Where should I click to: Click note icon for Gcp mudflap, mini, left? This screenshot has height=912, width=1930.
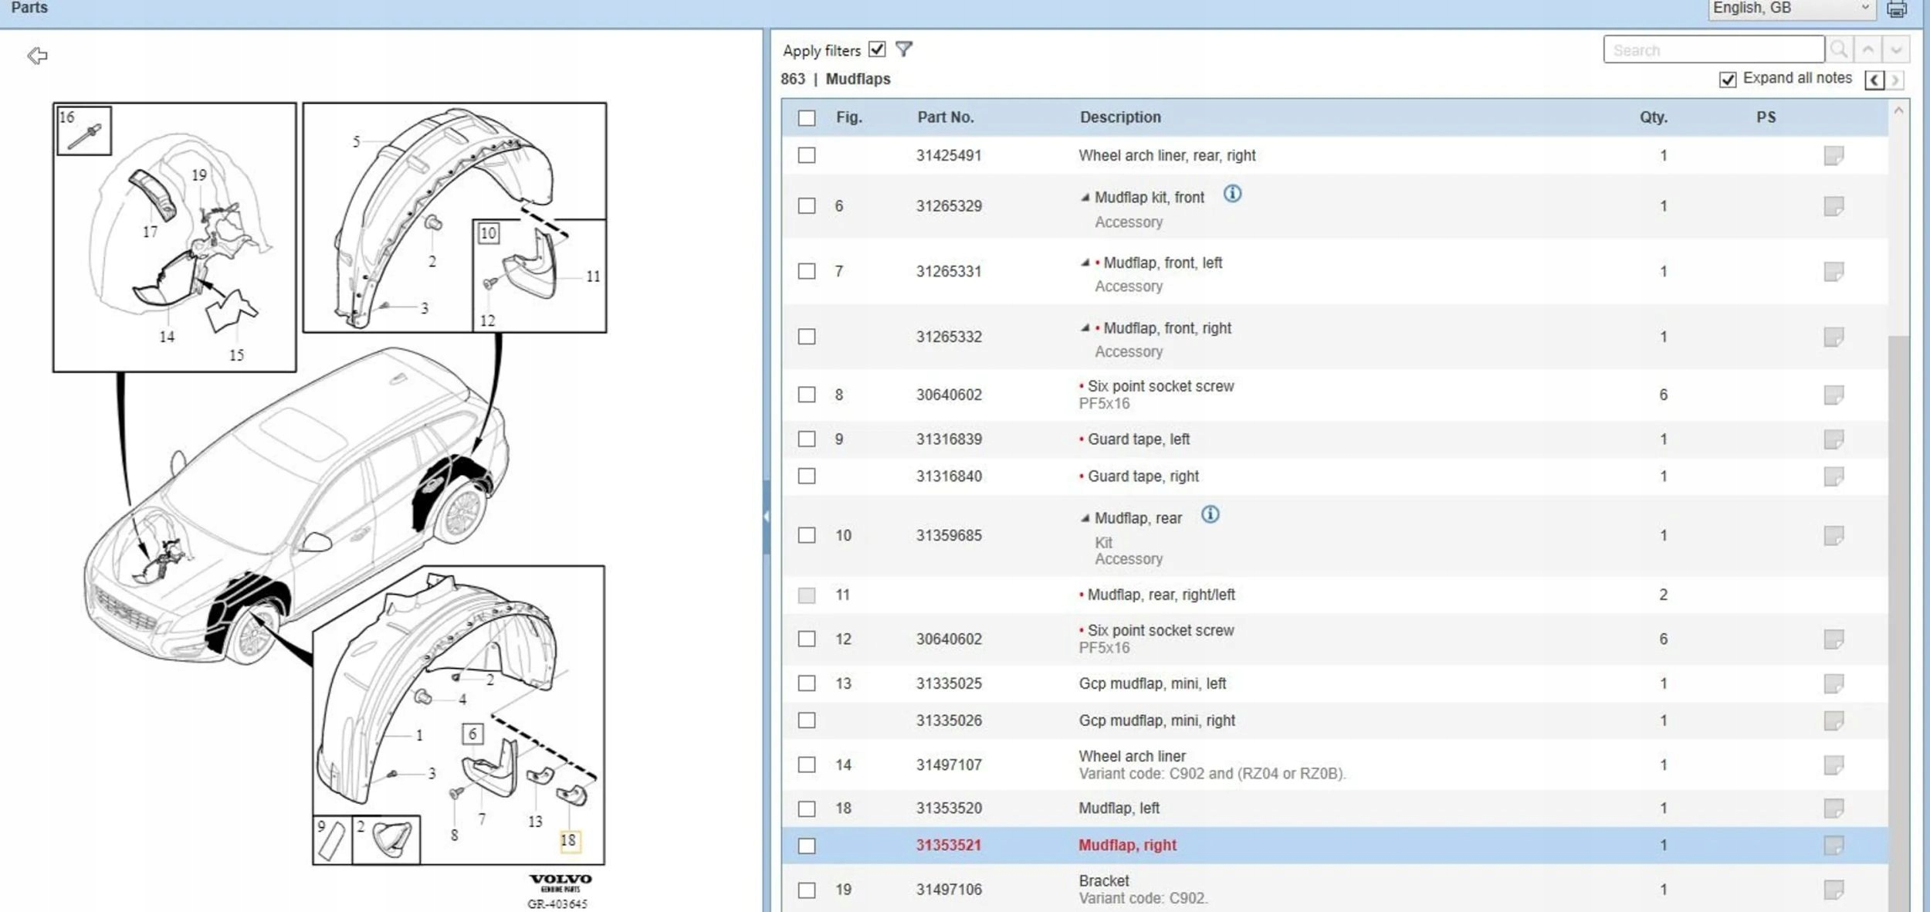pos(1833,683)
